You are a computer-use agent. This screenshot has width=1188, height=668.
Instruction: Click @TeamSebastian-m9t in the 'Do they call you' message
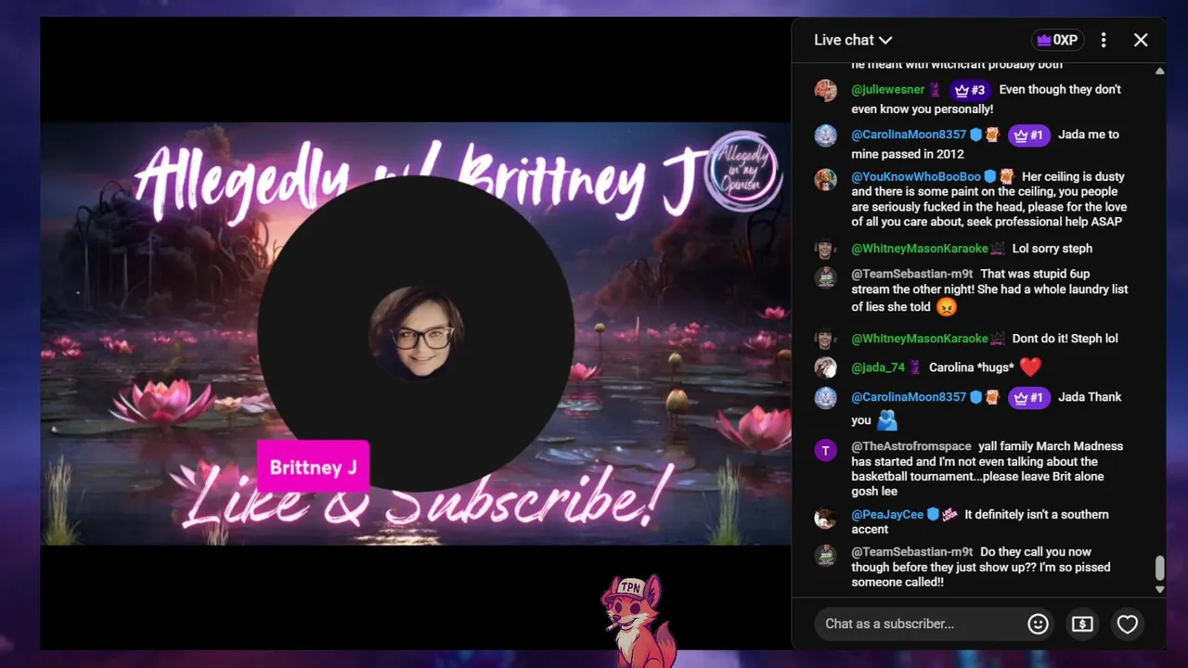coord(912,552)
